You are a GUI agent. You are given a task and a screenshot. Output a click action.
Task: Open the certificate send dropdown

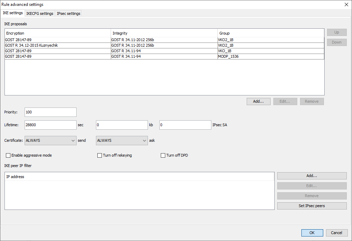click(51, 141)
